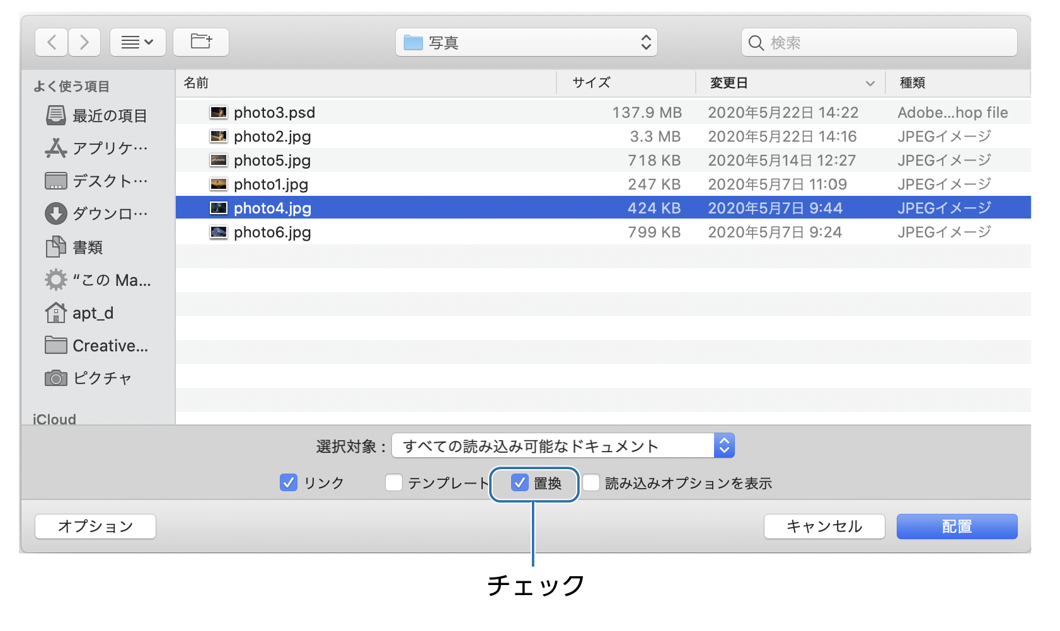
Task: Click the photo2.jpg thumbnail icon
Action: (219, 136)
